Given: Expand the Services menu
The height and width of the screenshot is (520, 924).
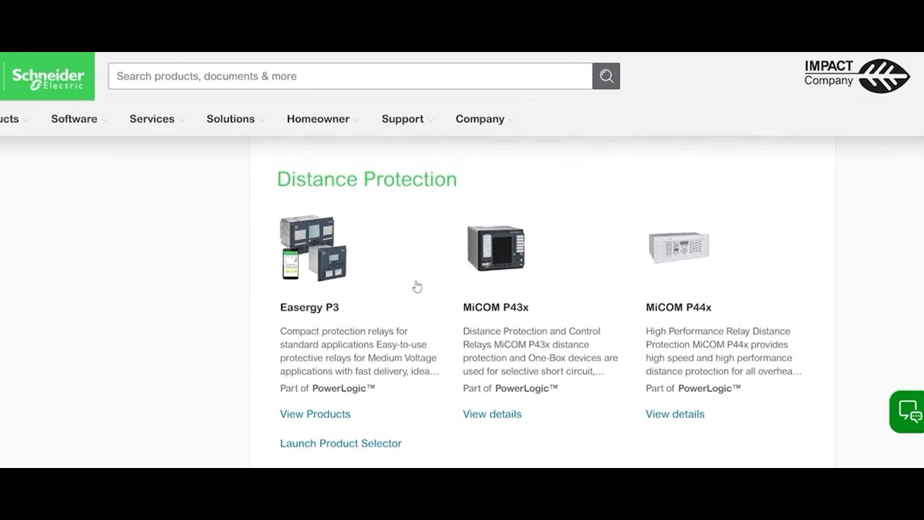Looking at the screenshot, I should (x=157, y=119).
